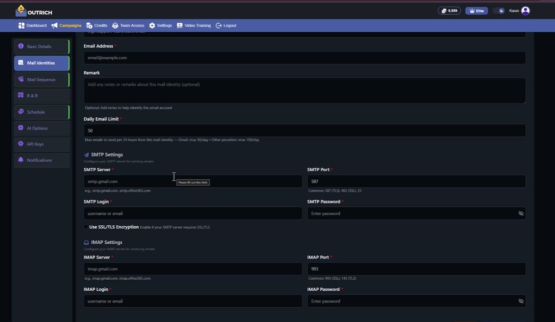This screenshot has width=555, height=322.
Task: Focus the SMTP Login field
Action: tap(193, 214)
